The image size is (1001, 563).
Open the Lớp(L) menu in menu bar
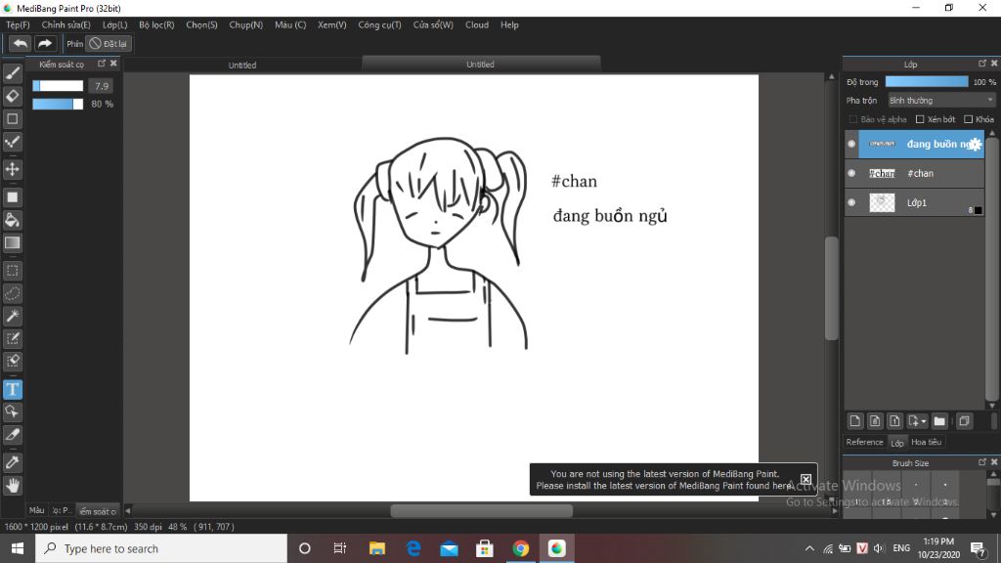(115, 24)
